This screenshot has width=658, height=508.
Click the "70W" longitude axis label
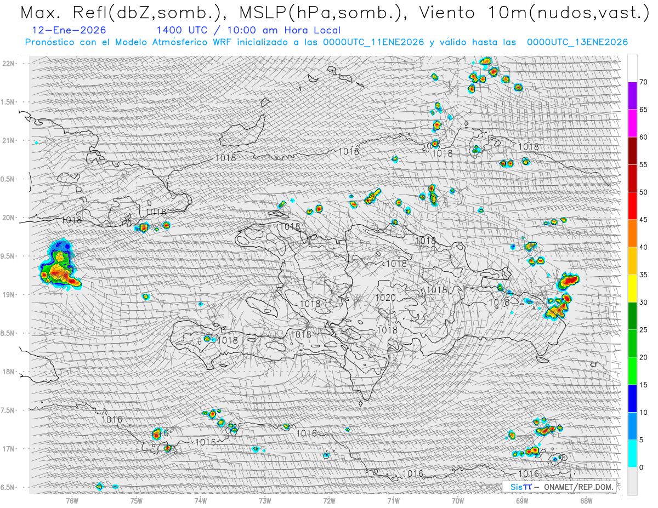[x=457, y=500]
